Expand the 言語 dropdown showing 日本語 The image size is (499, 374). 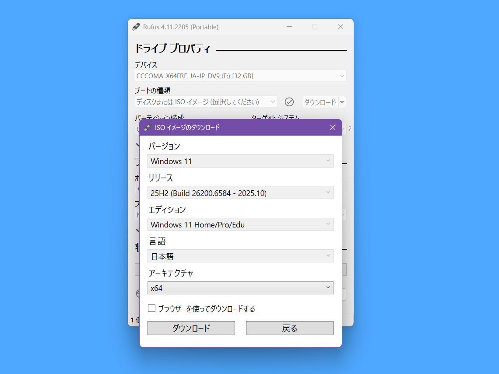pyautogui.click(x=240, y=256)
